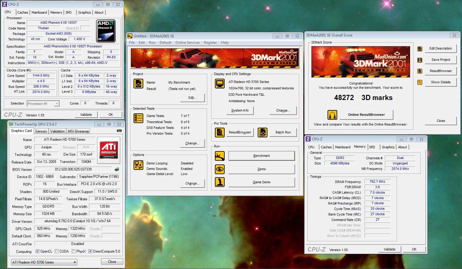Toggle the OpenCL checkbox in GPU-Z
462x269 pixels.
coord(37,251)
